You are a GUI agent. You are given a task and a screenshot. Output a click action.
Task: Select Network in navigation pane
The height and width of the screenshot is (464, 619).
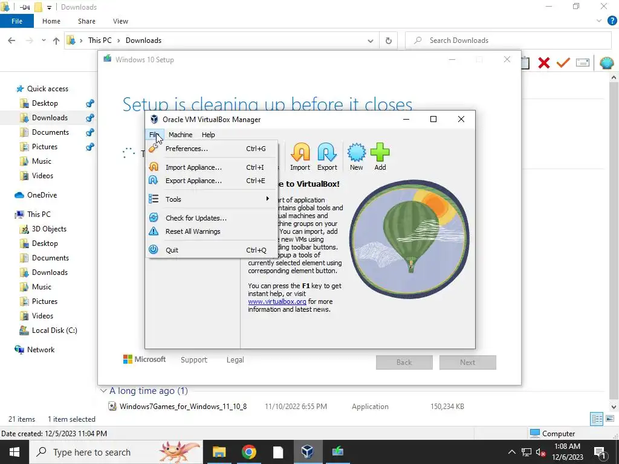pos(41,350)
